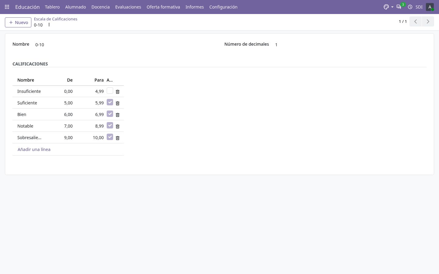
Task: Open the Oferta formativa menu
Action: point(163,7)
